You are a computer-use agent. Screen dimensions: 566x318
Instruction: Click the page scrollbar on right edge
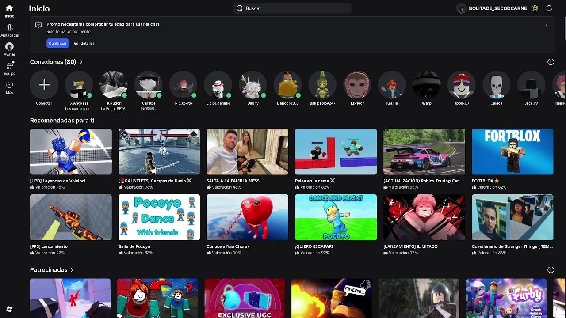click(x=564, y=29)
